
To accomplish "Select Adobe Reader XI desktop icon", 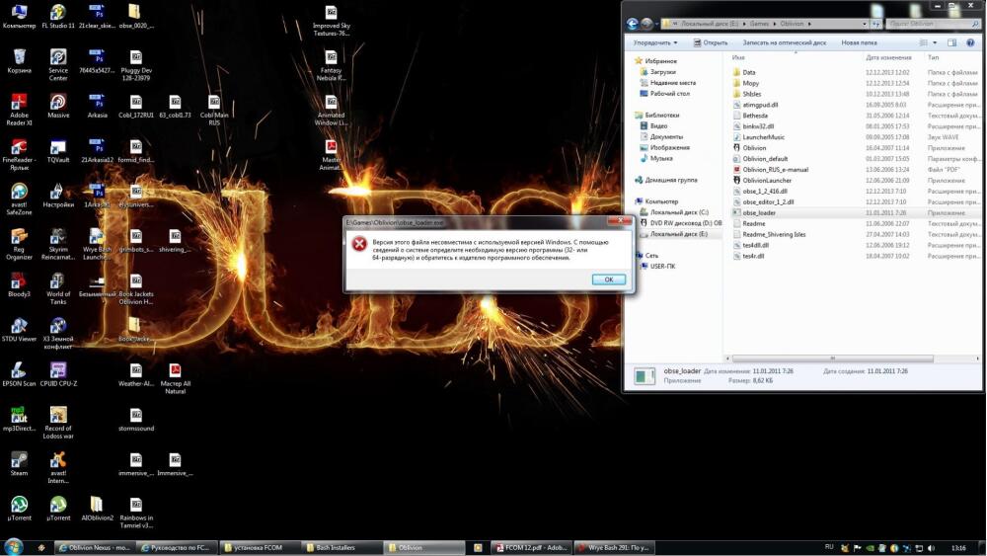I will point(19,110).
